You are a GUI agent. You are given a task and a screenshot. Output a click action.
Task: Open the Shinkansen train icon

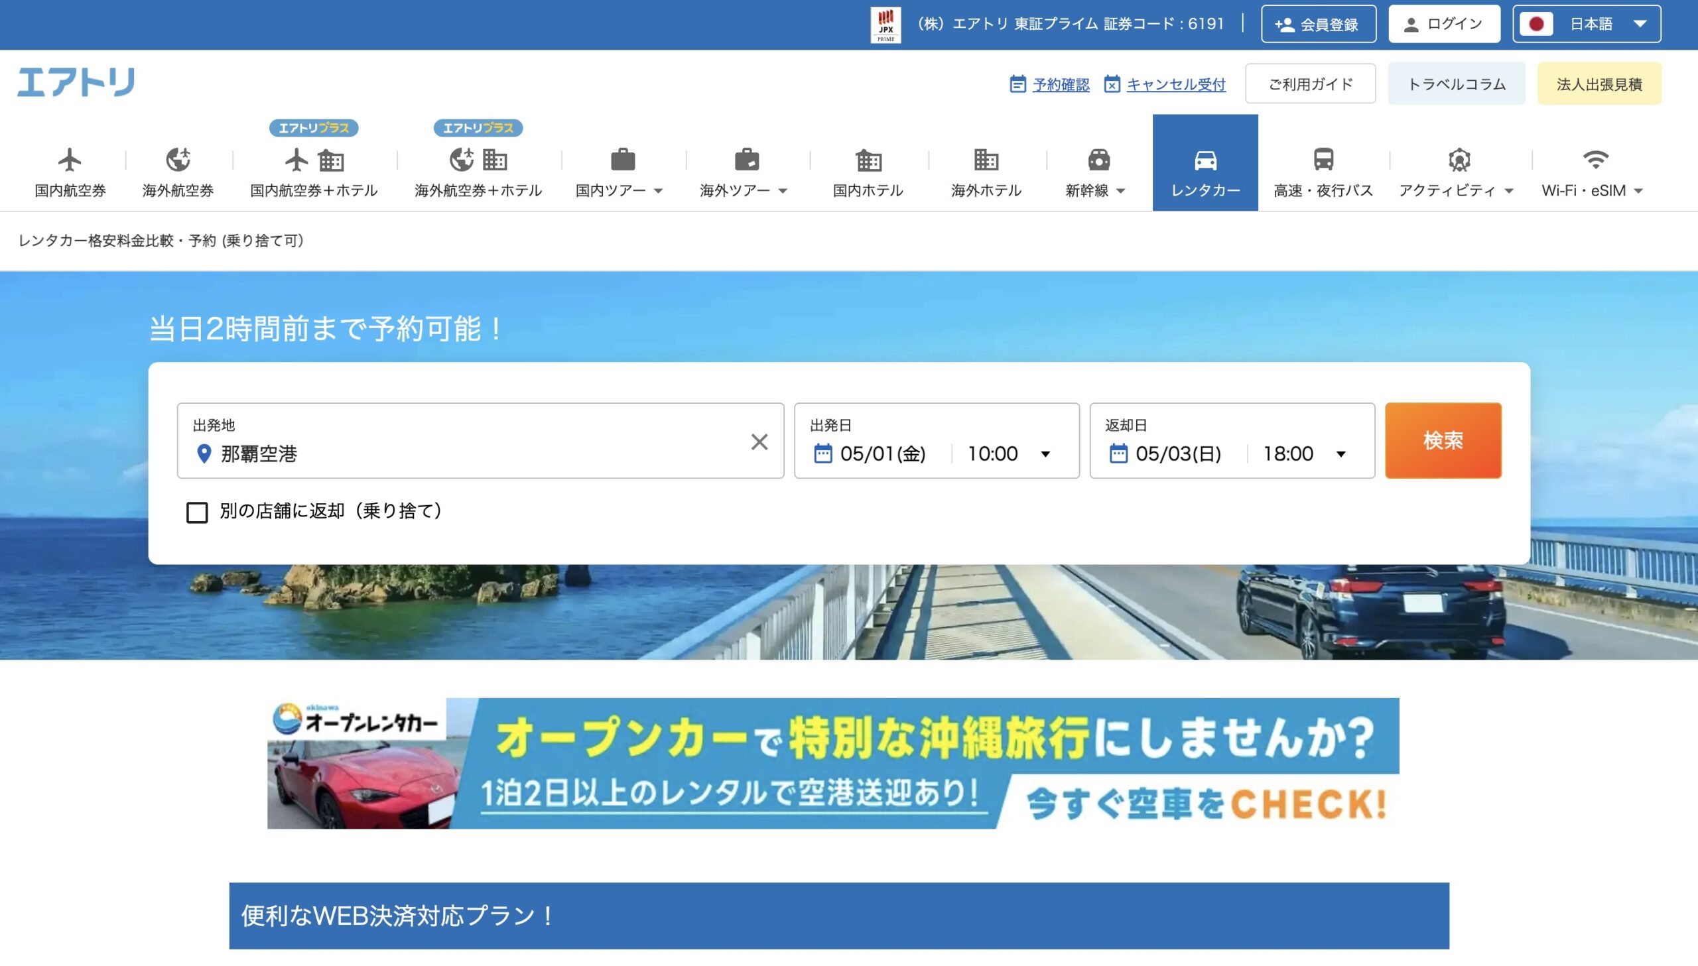1098,160
